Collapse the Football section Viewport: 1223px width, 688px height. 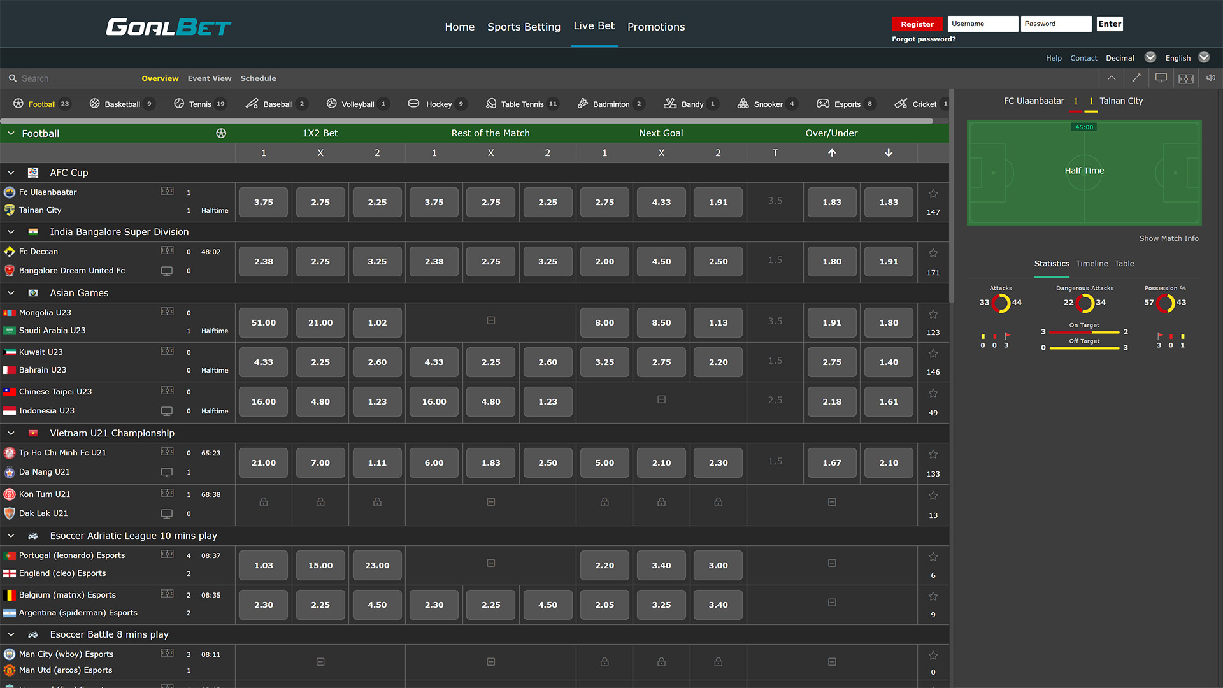click(x=11, y=133)
